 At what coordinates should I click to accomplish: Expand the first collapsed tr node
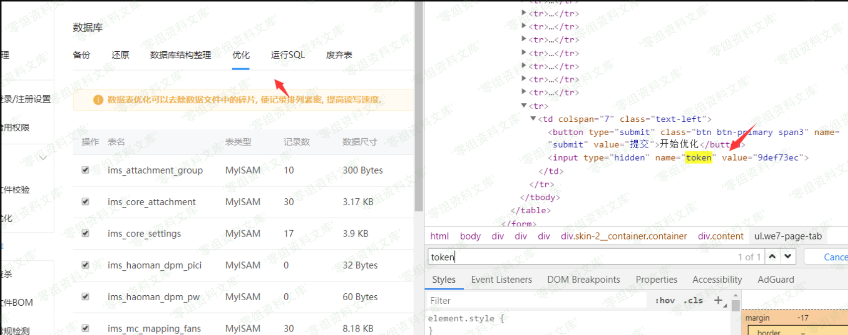click(524, 13)
